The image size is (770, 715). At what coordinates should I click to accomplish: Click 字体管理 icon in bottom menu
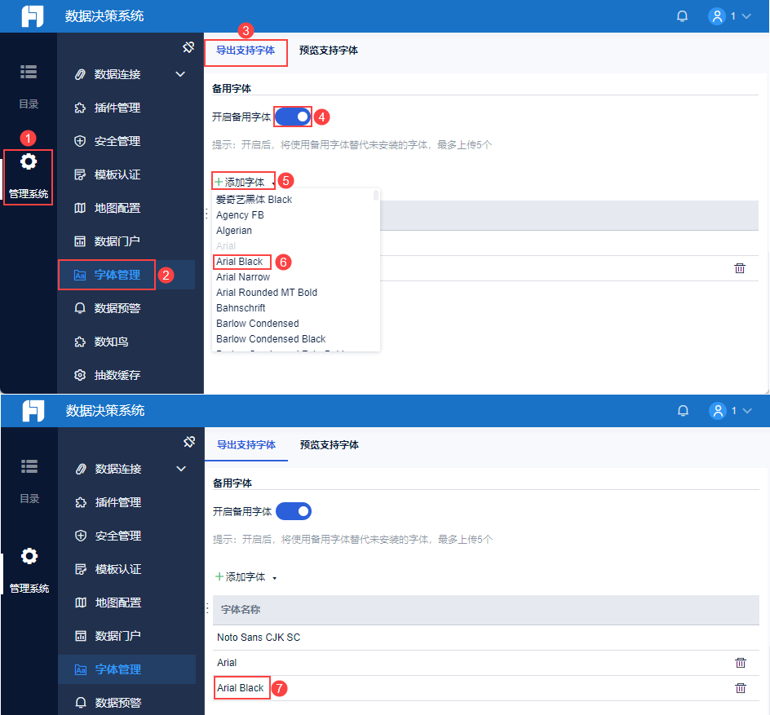coord(81,669)
